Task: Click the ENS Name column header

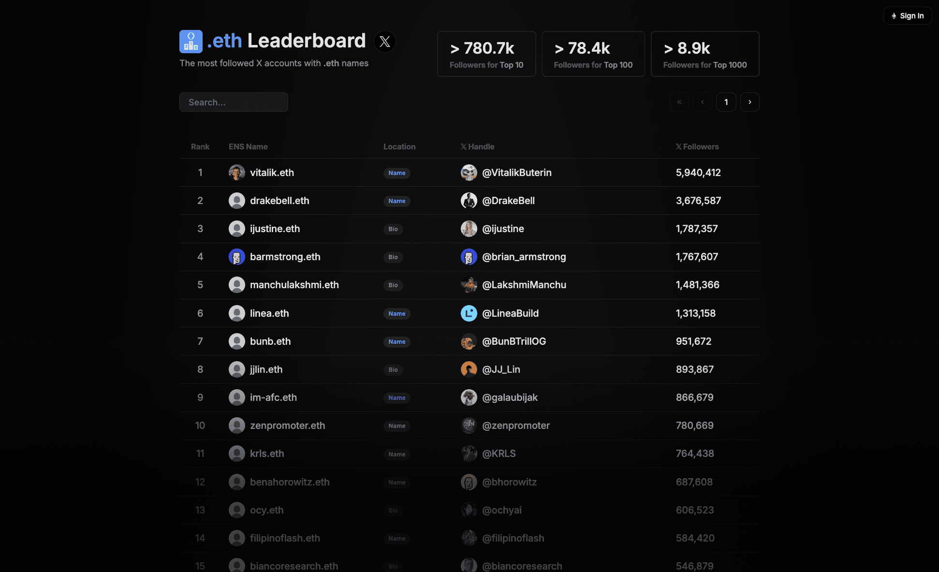Action: coord(248,147)
